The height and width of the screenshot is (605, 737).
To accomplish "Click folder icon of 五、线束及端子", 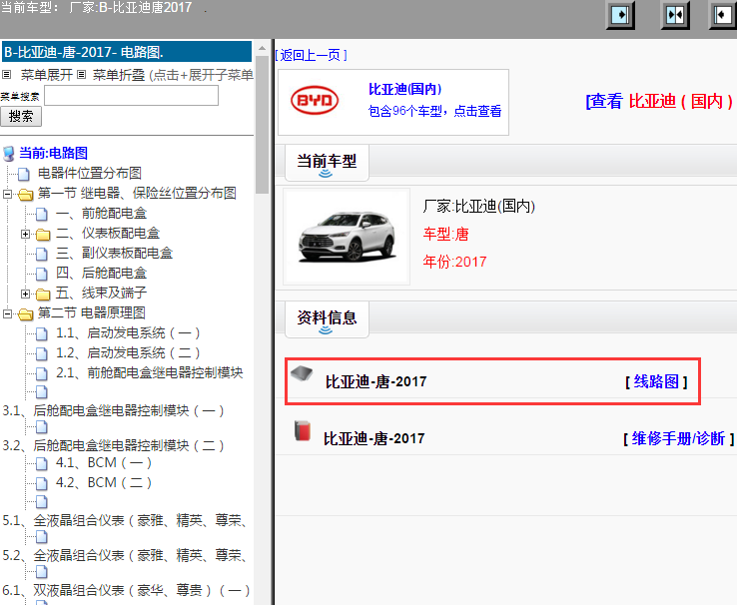I will click(43, 295).
